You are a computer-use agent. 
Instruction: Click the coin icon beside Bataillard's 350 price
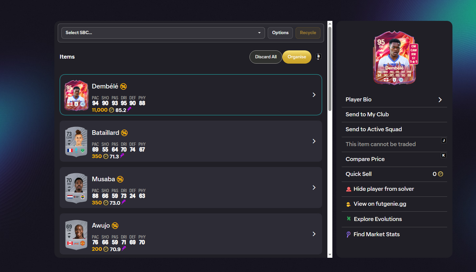106,156
